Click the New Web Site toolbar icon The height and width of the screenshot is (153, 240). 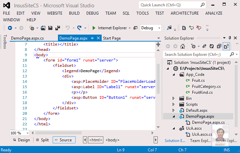[32, 28]
